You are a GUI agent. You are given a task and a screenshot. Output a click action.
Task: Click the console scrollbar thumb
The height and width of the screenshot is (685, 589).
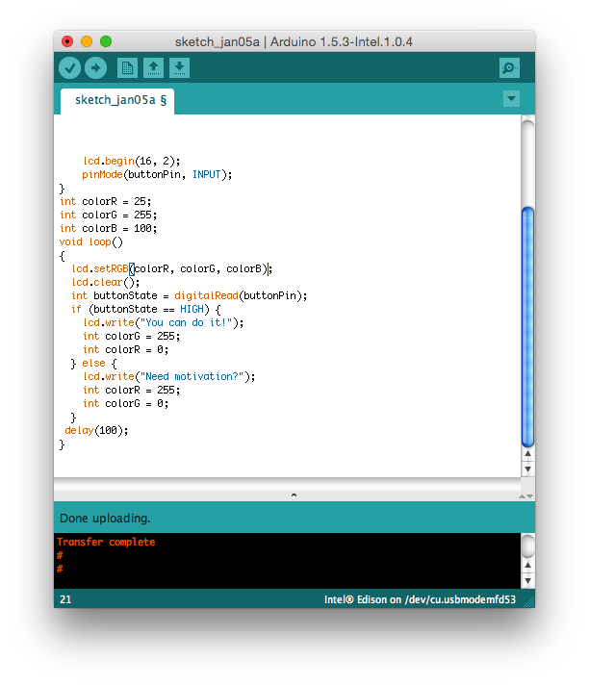527,545
